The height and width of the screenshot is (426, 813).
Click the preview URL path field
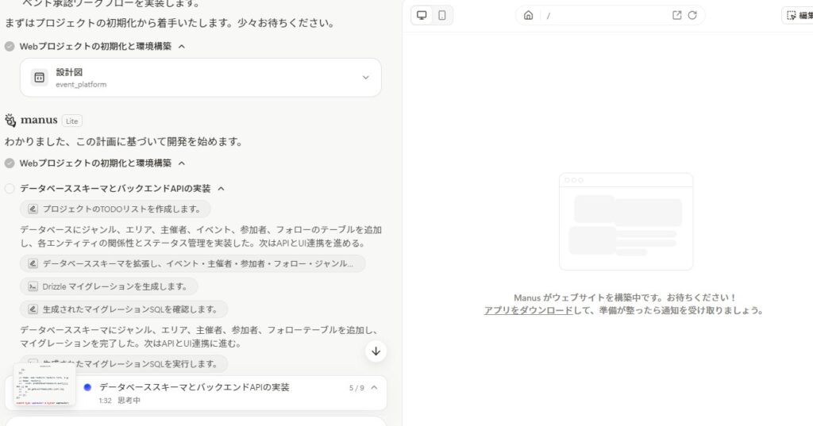coord(603,15)
